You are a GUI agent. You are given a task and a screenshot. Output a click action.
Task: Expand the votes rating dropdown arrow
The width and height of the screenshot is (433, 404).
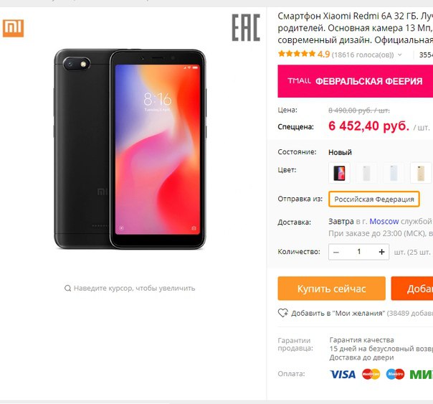(x=399, y=55)
